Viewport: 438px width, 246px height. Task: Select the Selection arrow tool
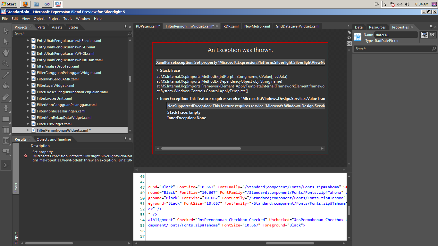[6, 31]
